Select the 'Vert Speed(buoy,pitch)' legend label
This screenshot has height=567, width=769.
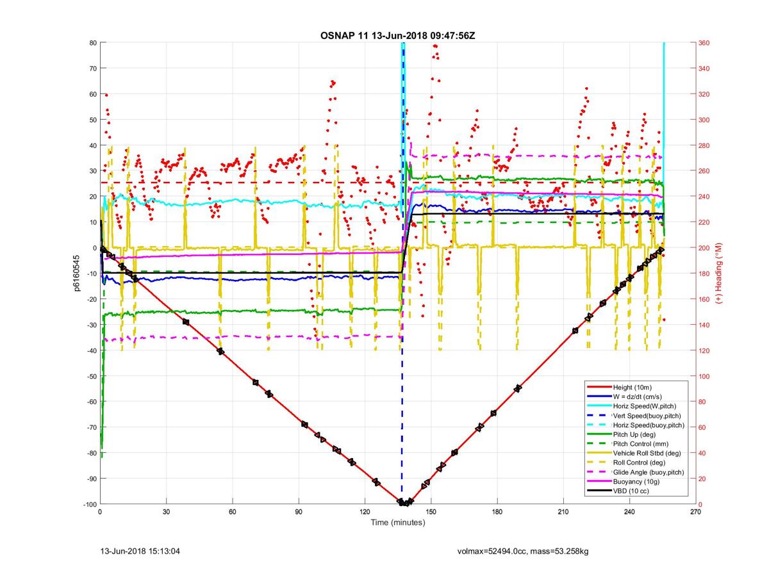coord(648,416)
